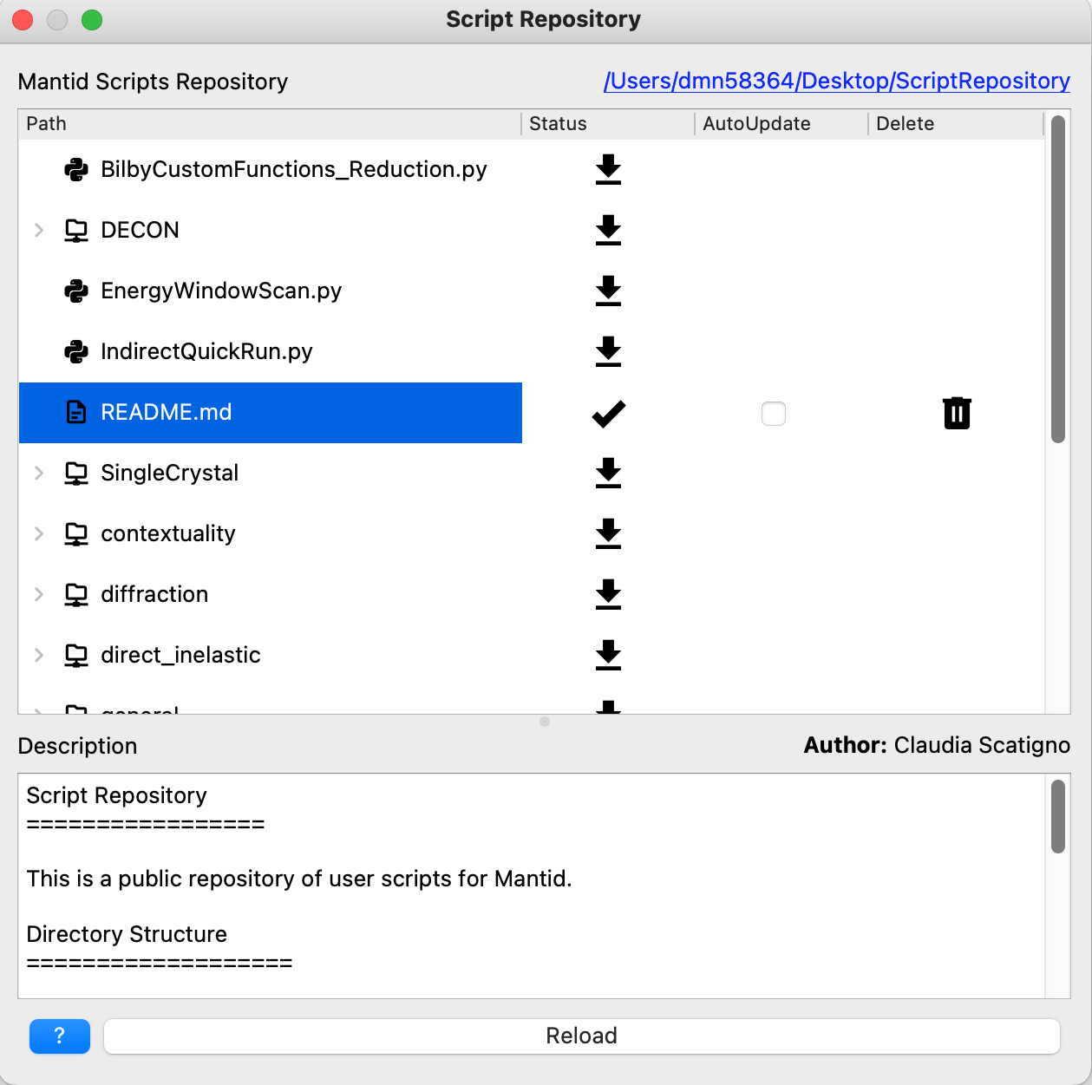
Task: Click the checkmark status icon for README.md
Action: tap(608, 413)
